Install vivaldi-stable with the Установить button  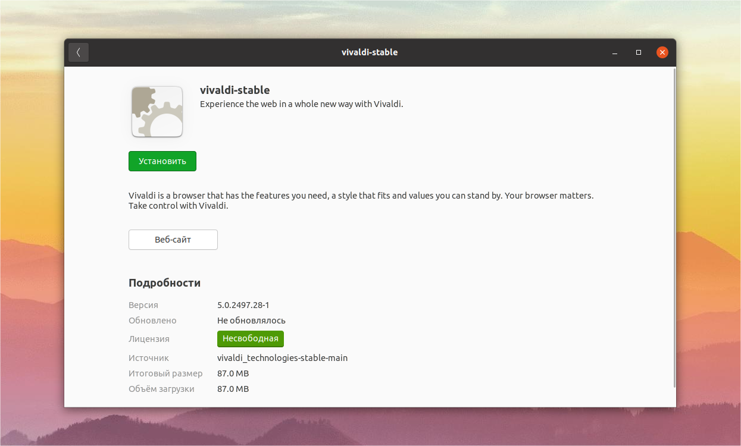pyautogui.click(x=162, y=161)
